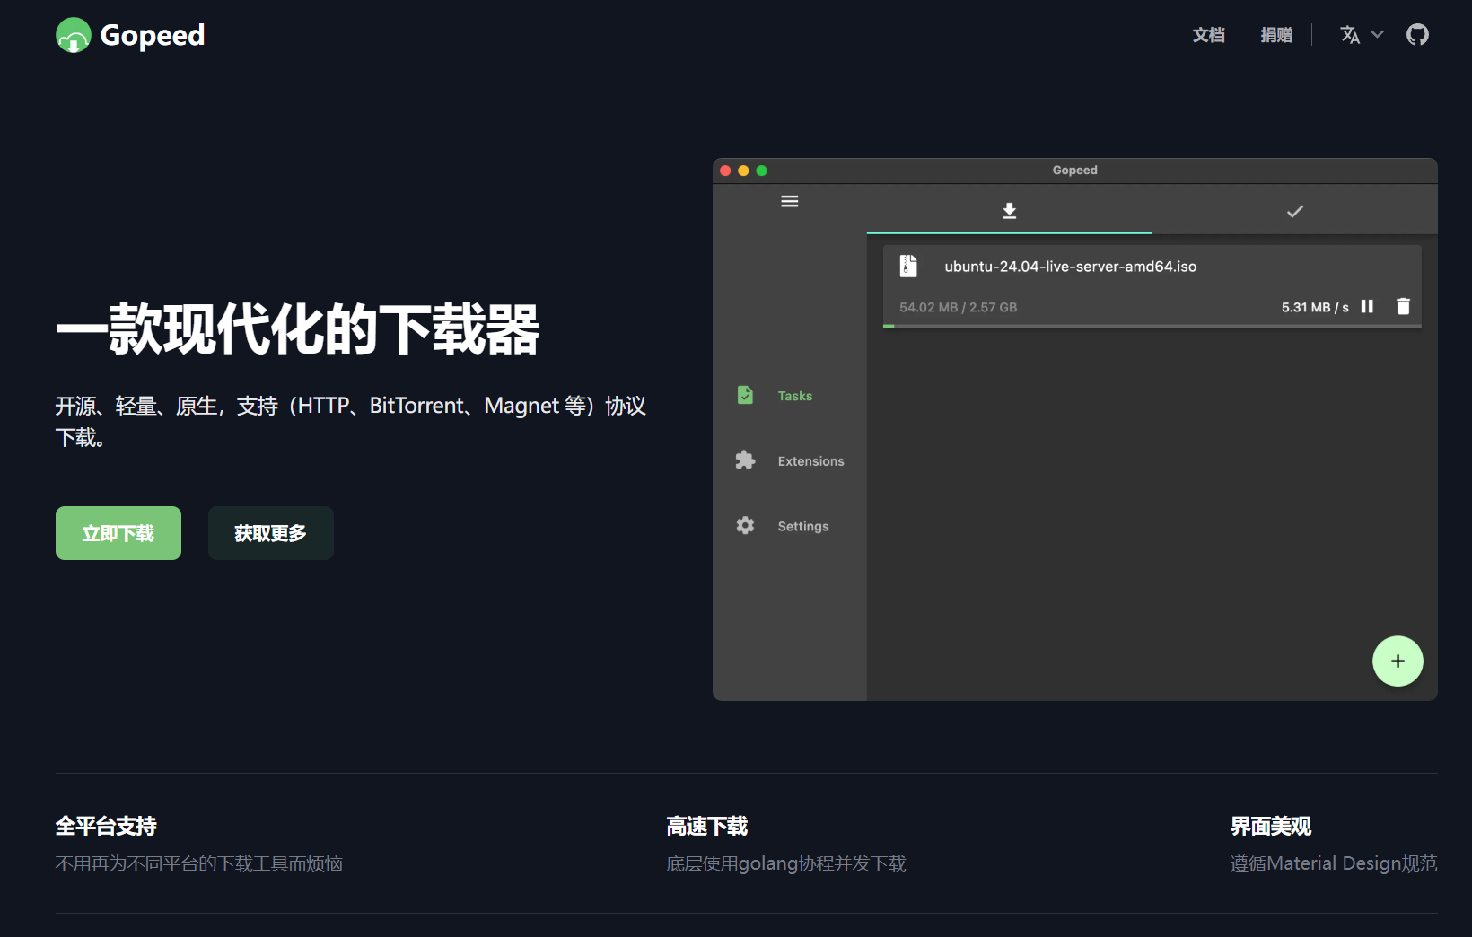This screenshot has height=937, width=1472.
Task: Open Settings gear icon in sidebar
Action: pyautogui.click(x=745, y=526)
